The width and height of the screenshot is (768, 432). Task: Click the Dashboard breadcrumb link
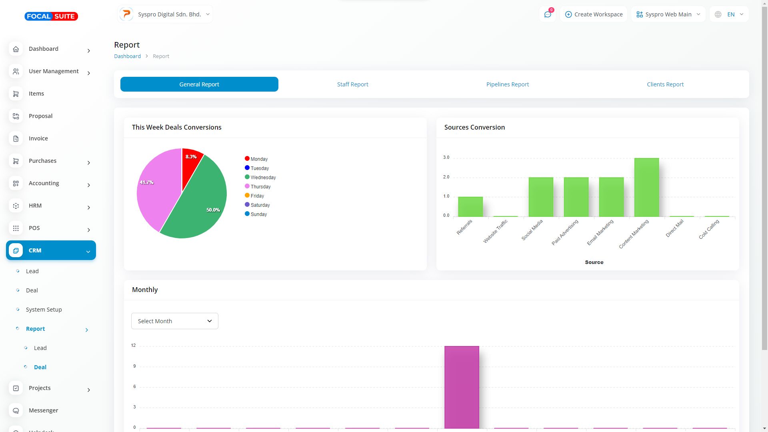coord(127,56)
